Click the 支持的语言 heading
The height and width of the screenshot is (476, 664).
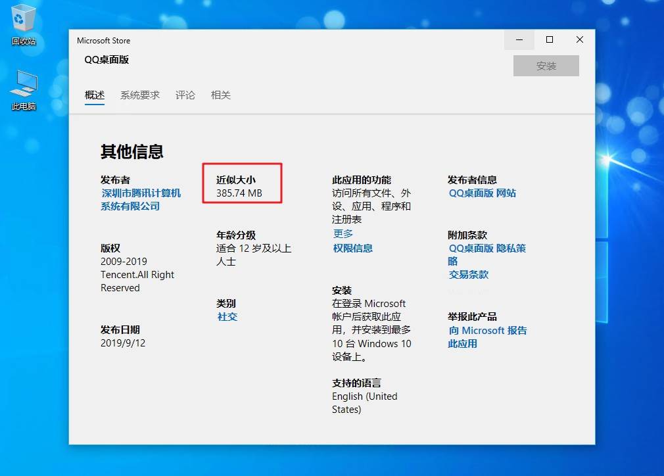pos(356,383)
